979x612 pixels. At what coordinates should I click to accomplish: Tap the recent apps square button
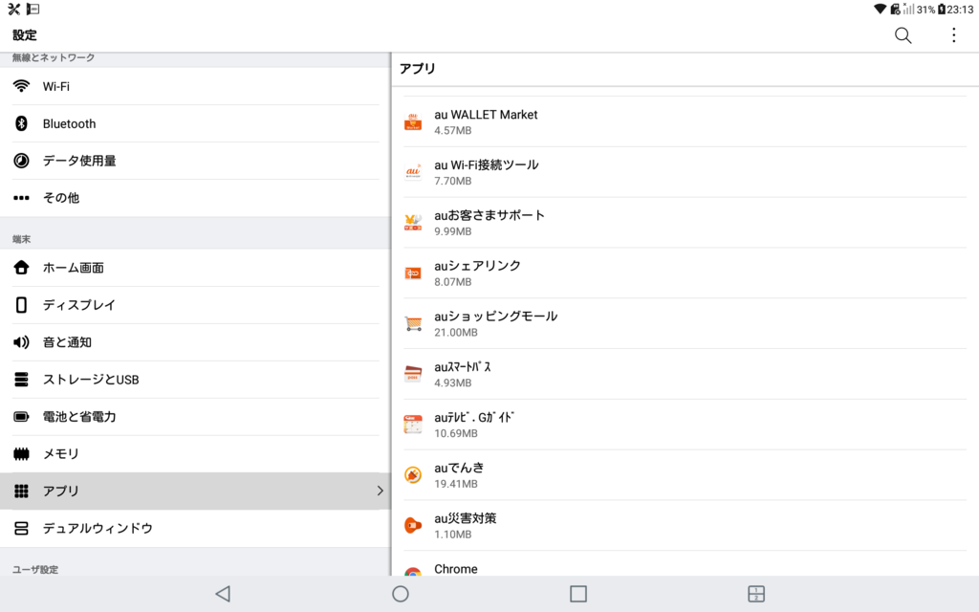tap(578, 594)
